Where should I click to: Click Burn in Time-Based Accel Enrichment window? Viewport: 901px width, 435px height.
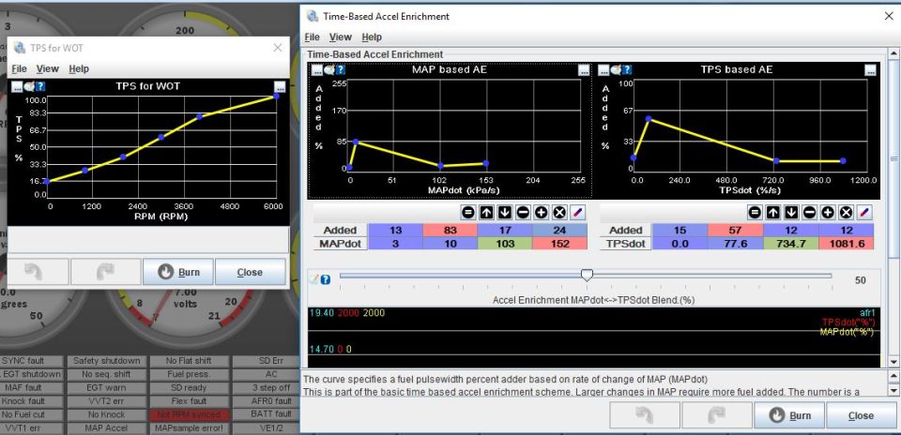[x=789, y=415]
